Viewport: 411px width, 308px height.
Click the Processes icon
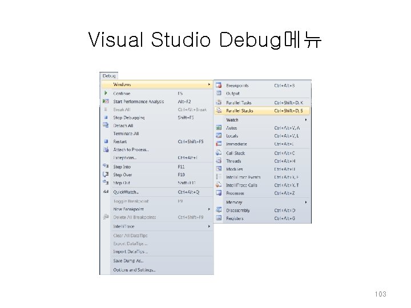[219, 193]
